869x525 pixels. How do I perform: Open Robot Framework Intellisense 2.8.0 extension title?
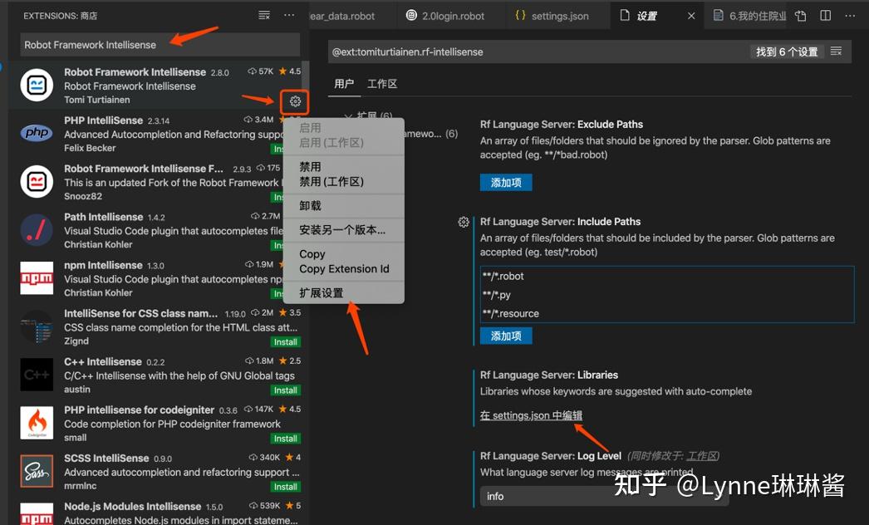pyautogui.click(x=135, y=72)
